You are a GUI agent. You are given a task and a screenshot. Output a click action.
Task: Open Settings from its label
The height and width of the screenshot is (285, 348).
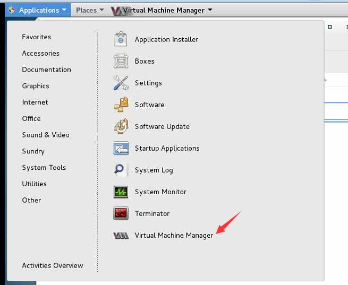tap(148, 83)
